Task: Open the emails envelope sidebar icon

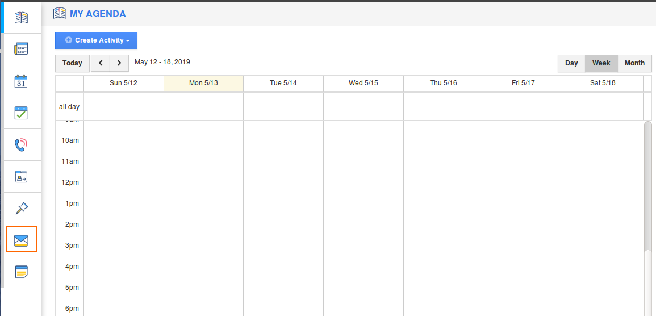Action: (21, 240)
